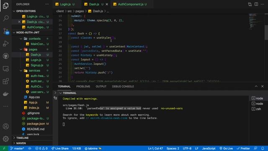Open package.json in the file tree
This screenshot has width=268, height=151.
coord(36,124)
